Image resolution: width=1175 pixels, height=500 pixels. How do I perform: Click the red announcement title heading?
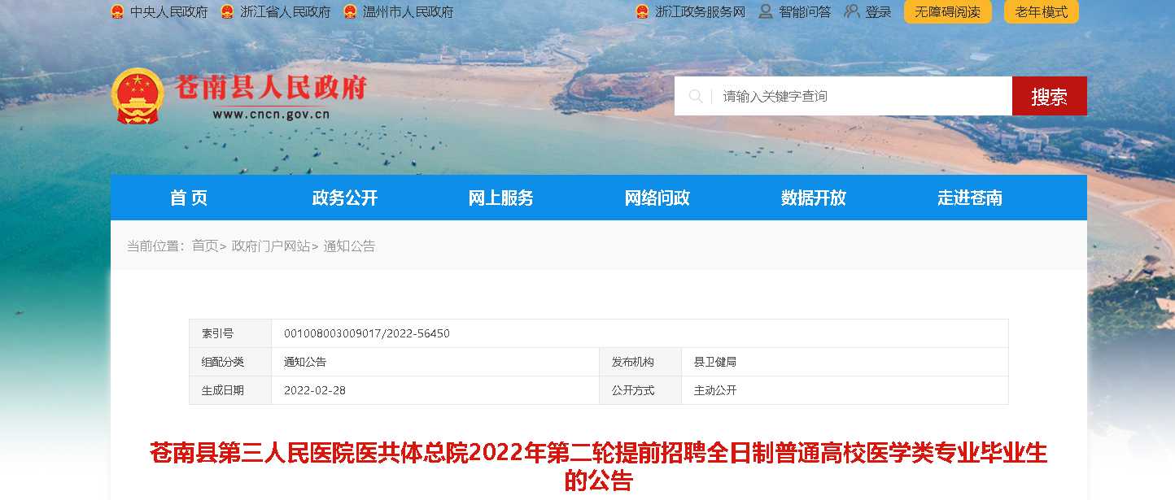tap(599, 467)
